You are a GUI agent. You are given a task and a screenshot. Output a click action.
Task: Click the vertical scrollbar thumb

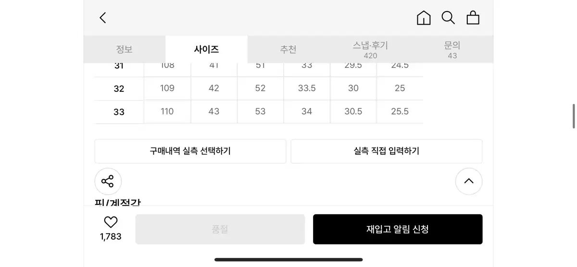(574, 116)
